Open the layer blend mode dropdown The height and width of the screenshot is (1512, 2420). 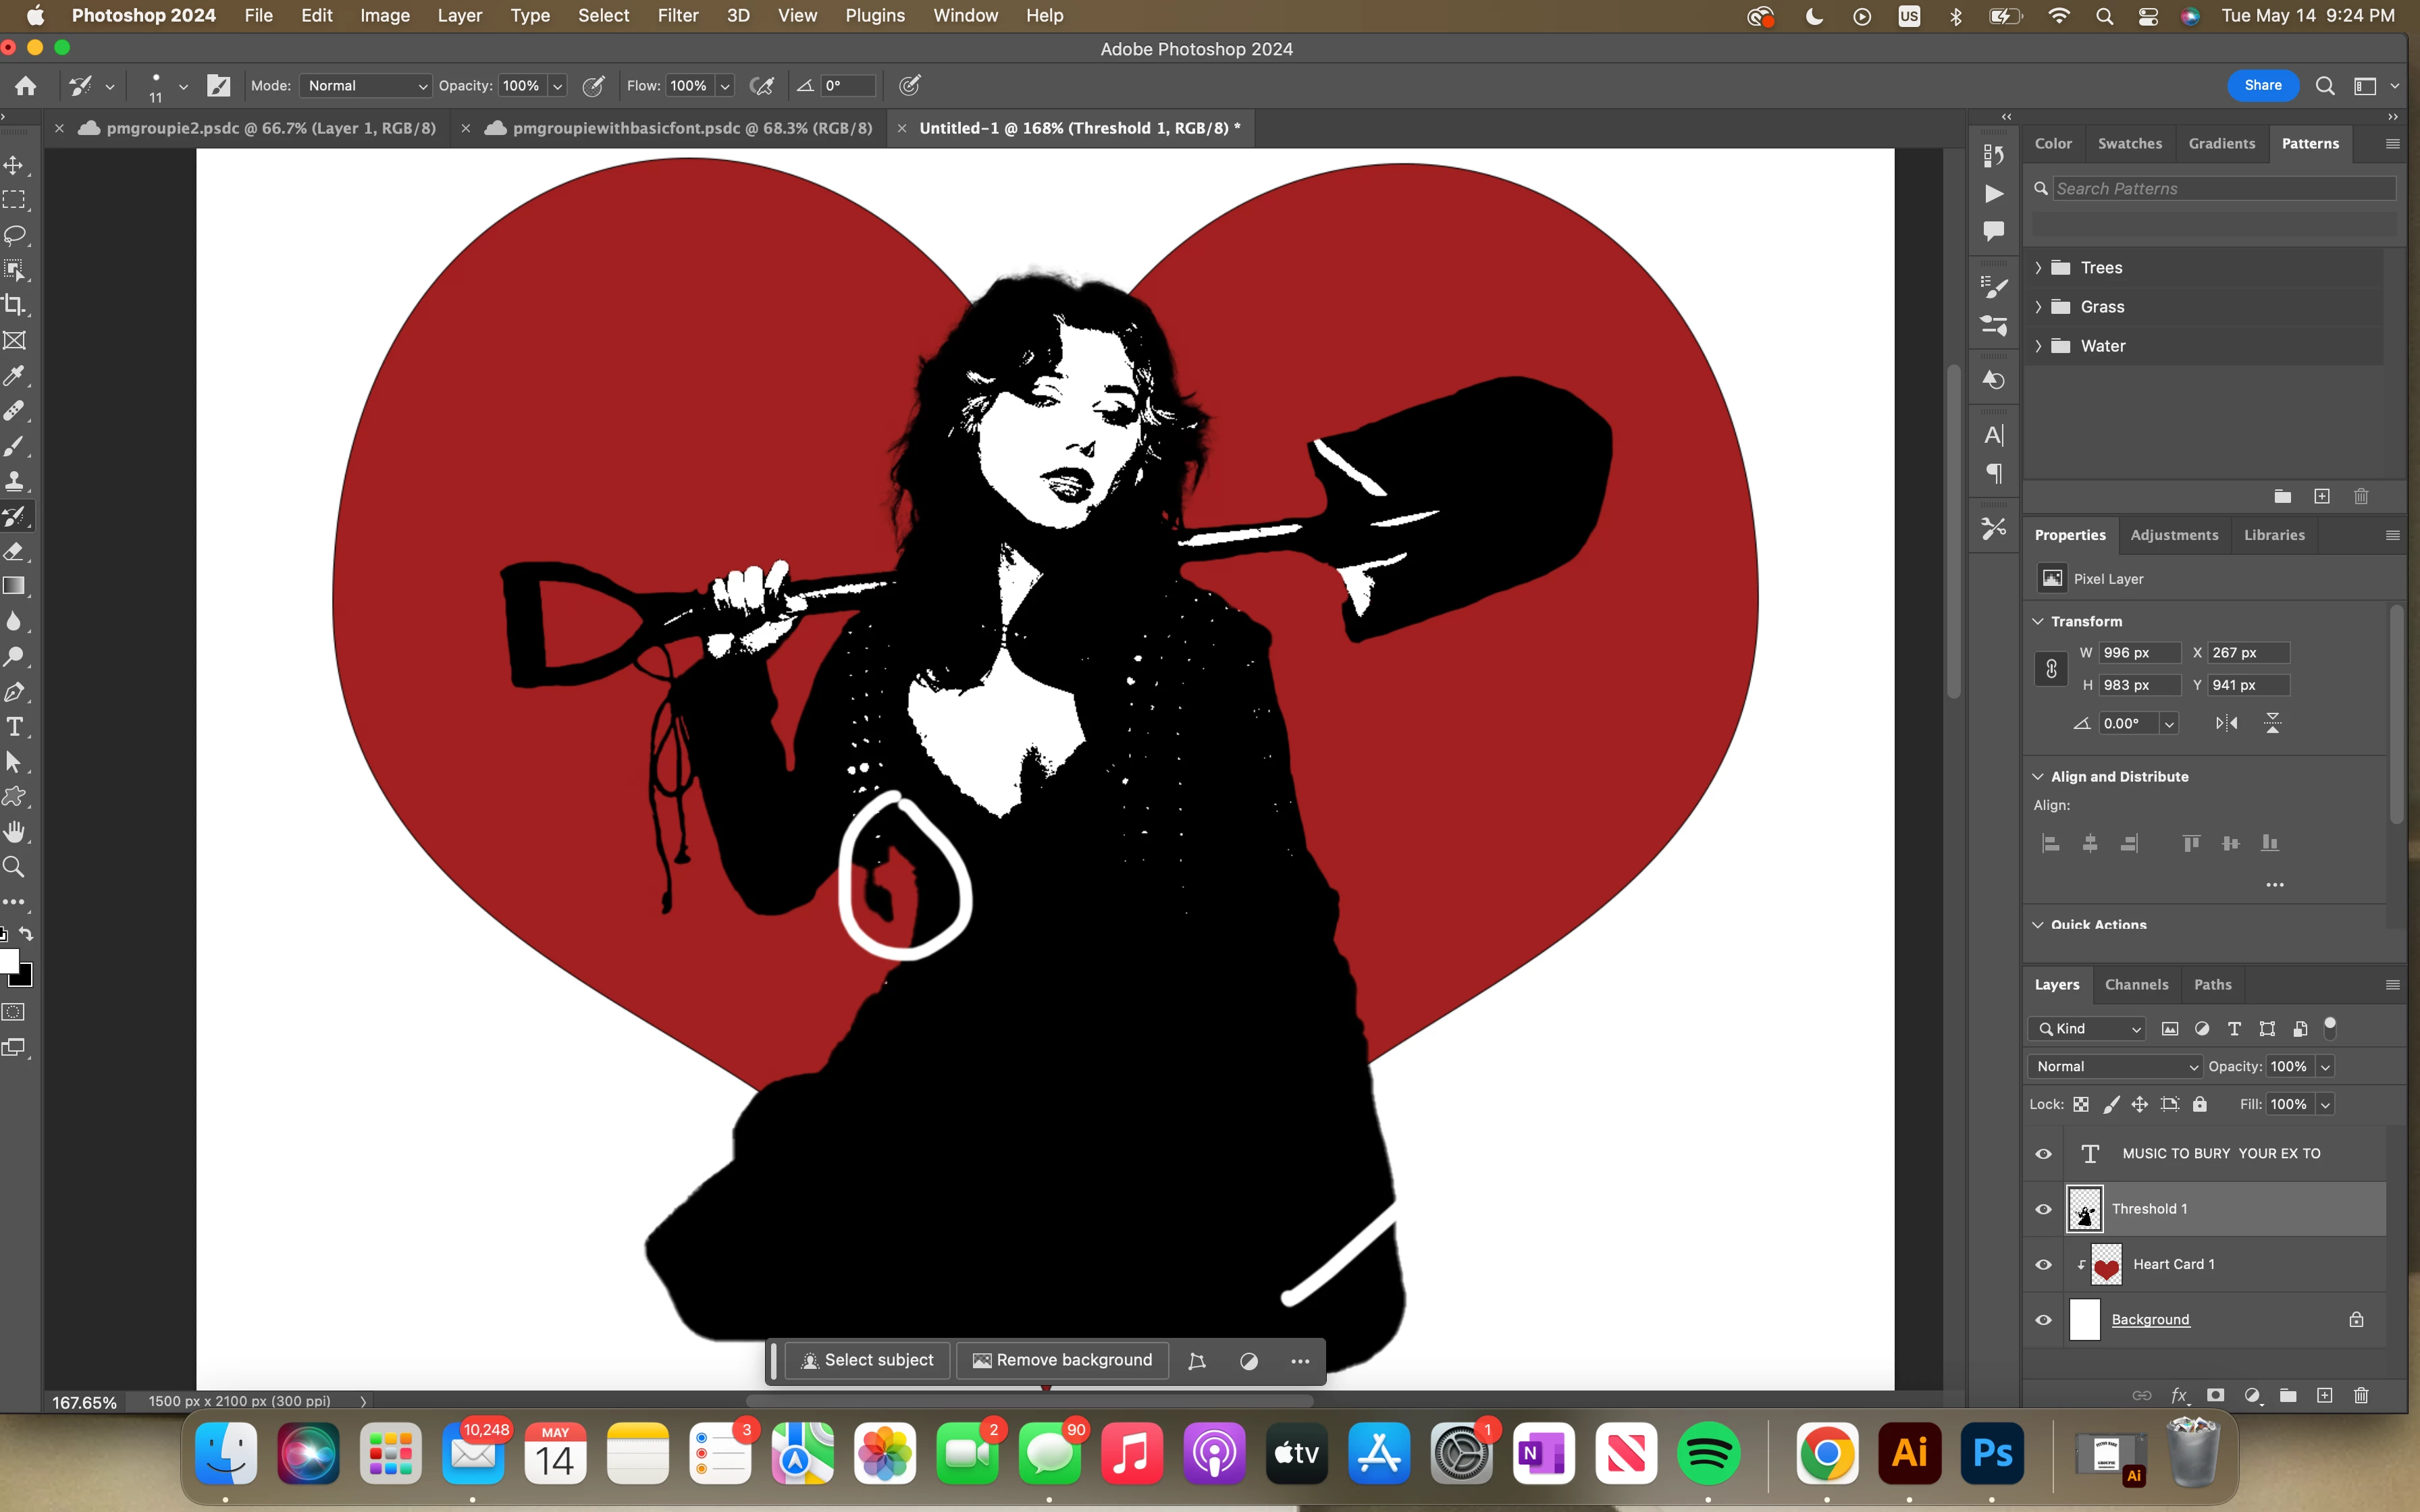click(x=2114, y=1066)
